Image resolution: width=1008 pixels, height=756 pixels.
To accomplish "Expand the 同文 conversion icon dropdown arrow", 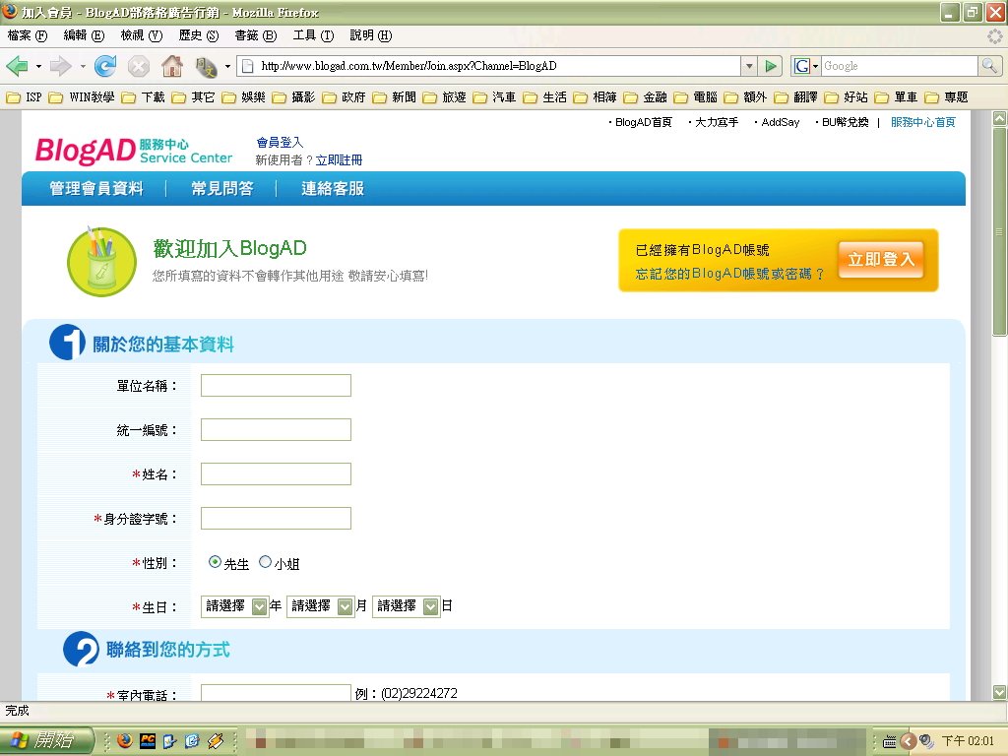I will [x=227, y=66].
